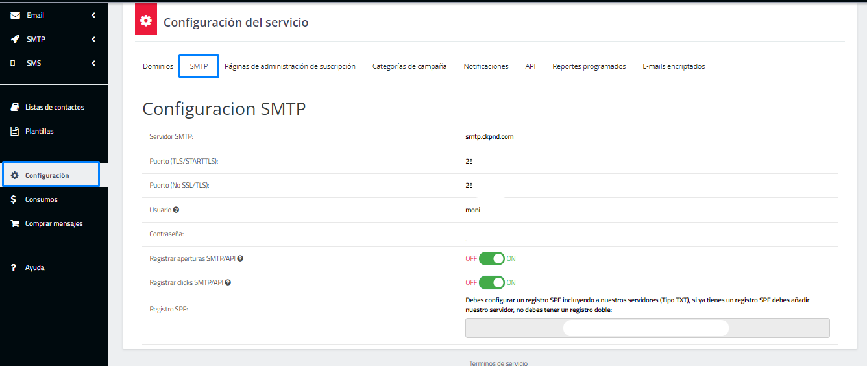This screenshot has width=867, height=366.
Task: Switch to the Dominios tab
Action: pos(158,66)
